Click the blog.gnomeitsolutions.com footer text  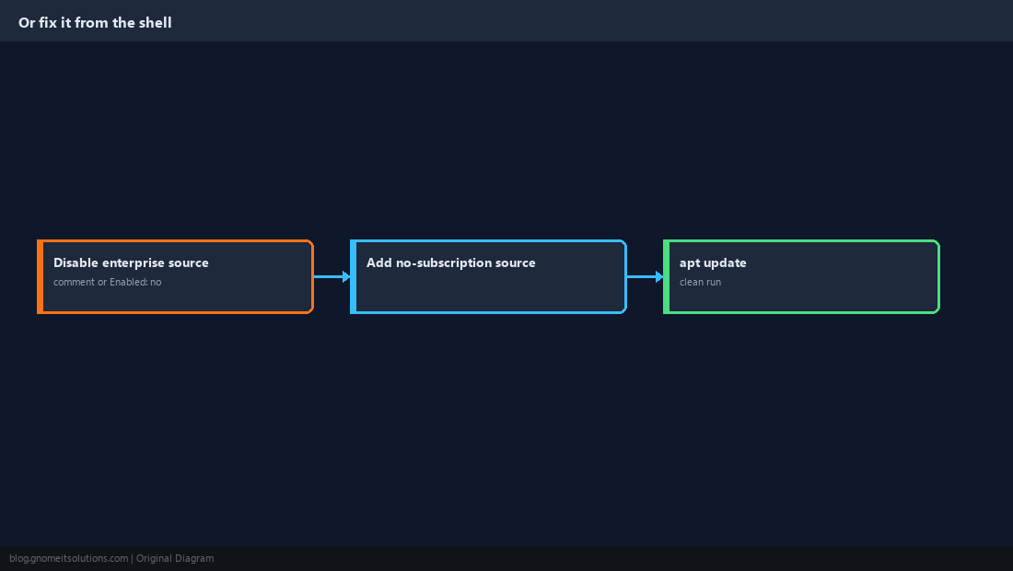[x=68, y=559]
